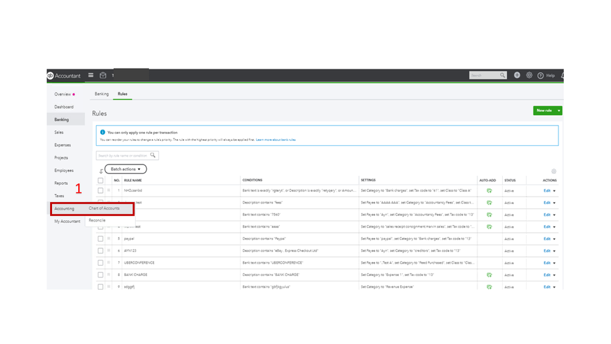Check the box for rule NHOJsanbd

(x=100, y=191)
